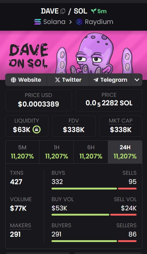The width and height of the screenshot is (147, 254).
Task: Open the Website link
Action: [26, 80]
